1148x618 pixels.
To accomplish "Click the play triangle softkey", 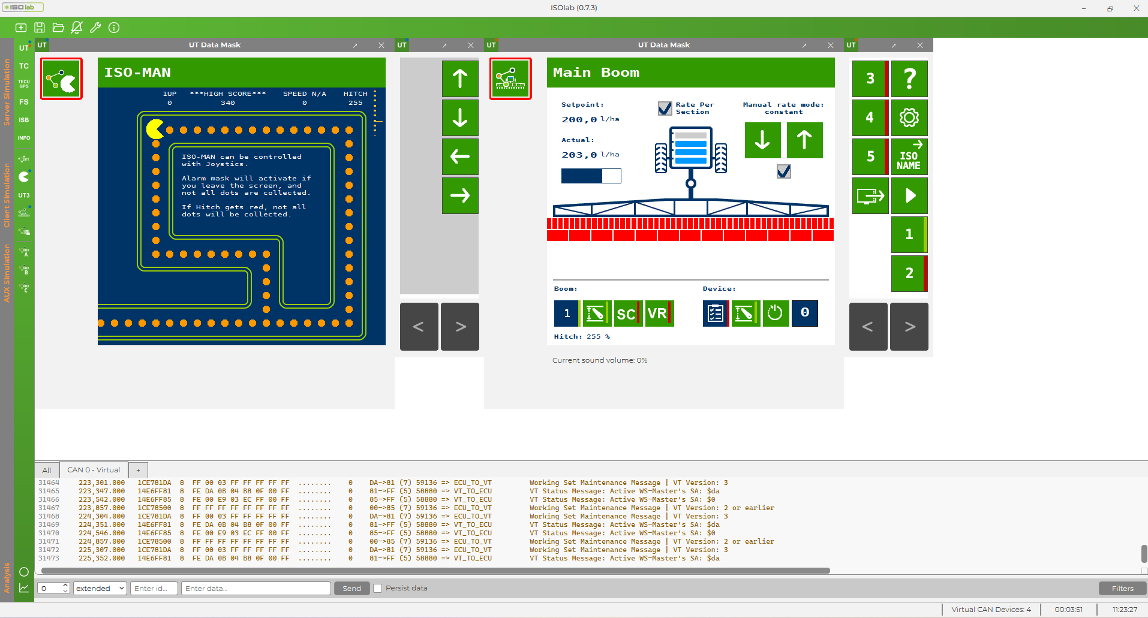I will (x=909, y=195).
